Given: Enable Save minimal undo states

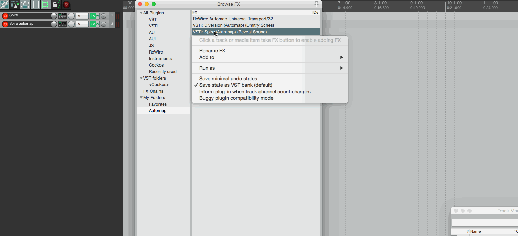Looking at the screenshot, I should [x=270, y=79].
